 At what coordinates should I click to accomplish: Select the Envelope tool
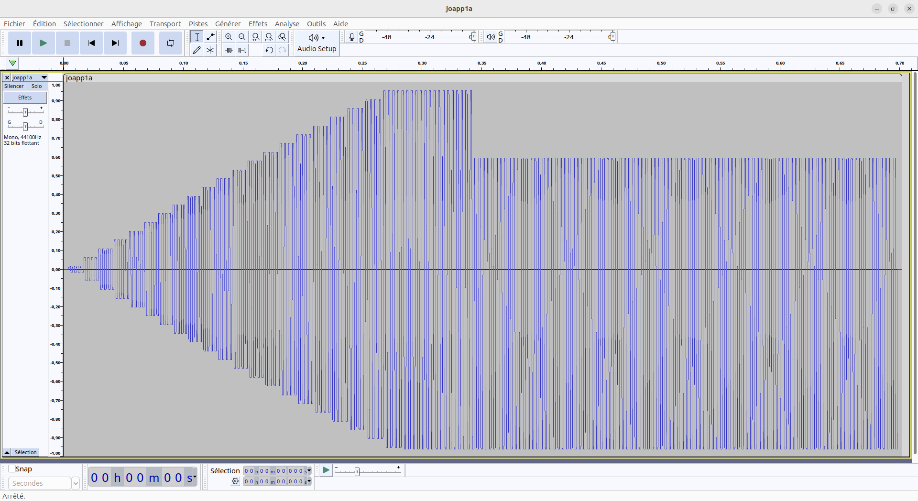click(210, 37)
